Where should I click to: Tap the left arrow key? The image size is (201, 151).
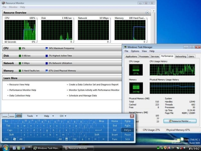click(x=95, y=139)
